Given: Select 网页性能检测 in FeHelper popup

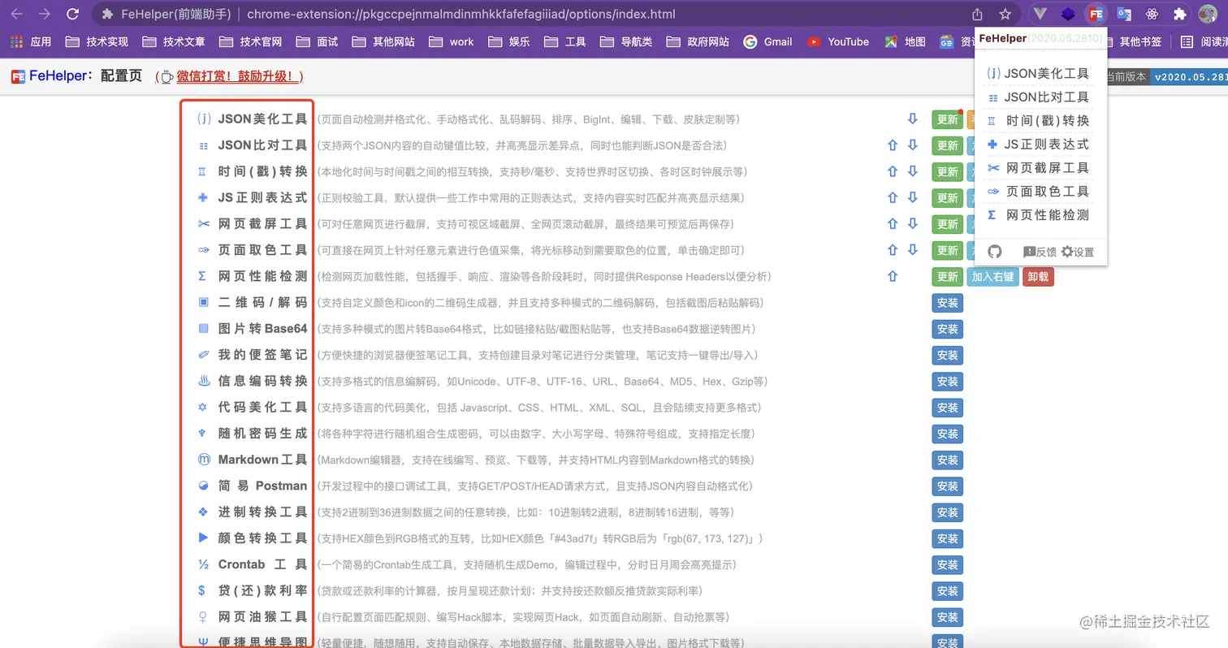Looking at the screenshot, I should point(1038,215).
